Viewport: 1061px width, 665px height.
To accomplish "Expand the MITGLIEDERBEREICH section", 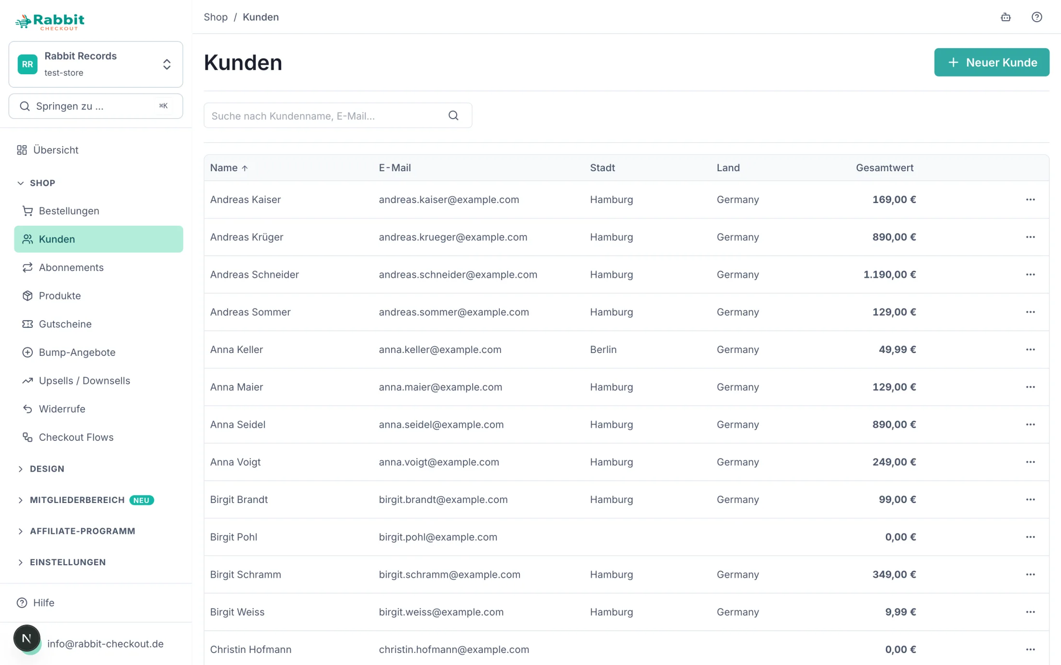I will (85, 500).
